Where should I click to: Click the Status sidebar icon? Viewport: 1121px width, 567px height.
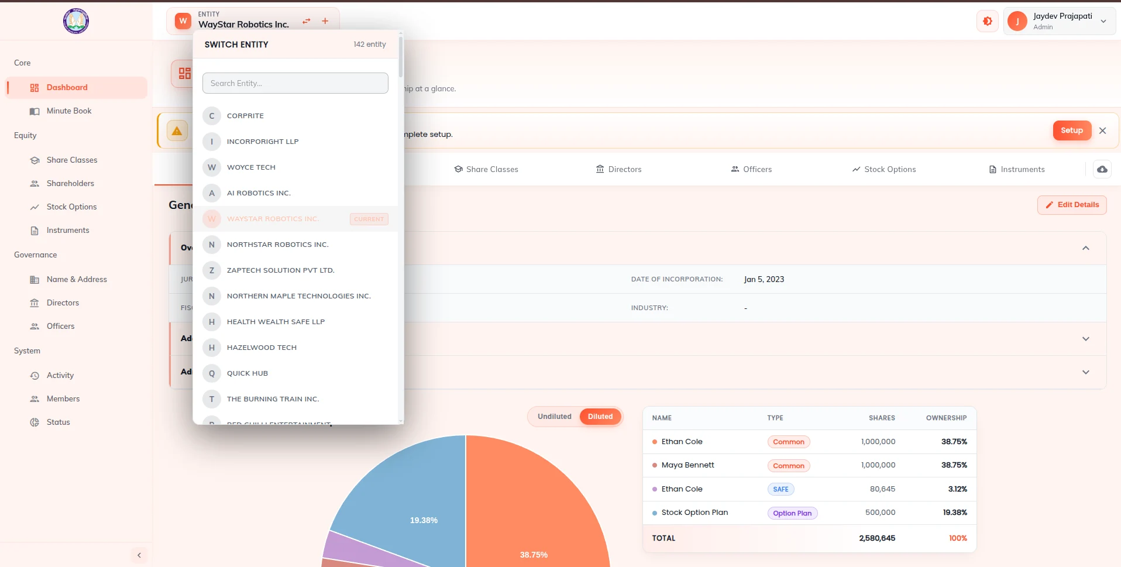point(35,422)
